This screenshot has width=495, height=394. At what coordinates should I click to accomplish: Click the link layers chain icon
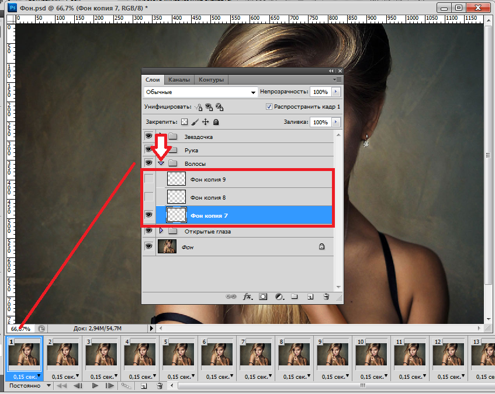(x=231, y=297)
